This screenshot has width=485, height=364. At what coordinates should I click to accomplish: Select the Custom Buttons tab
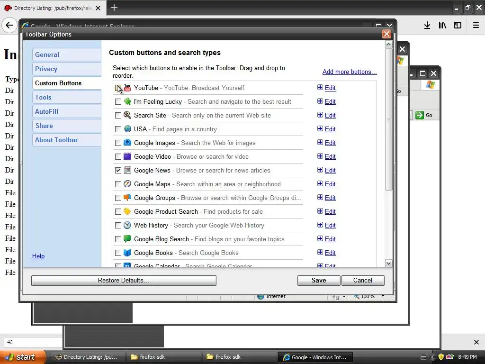pos(66,83)
